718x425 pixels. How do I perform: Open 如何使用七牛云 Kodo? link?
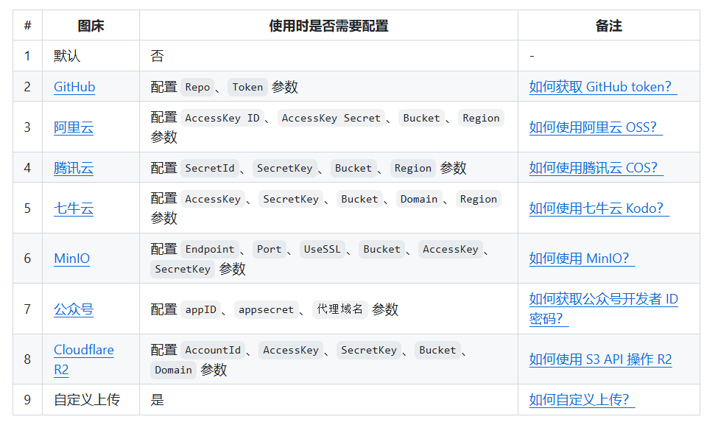(x=599, y=208)
